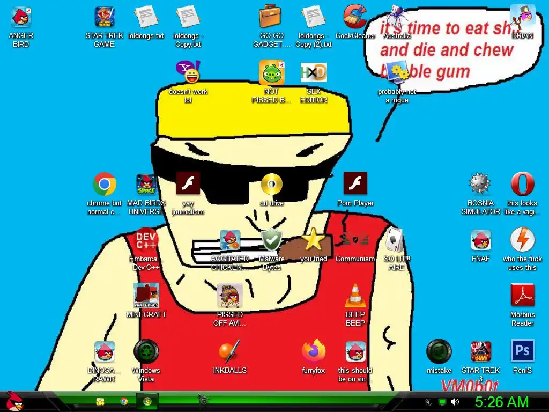Open the Communism desktop icon
Screen dimensions: 549x412
pos(355,239)
